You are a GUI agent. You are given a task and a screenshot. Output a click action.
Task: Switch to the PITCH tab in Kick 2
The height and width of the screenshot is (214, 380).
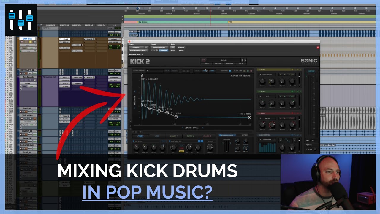[x=140, y=136]
